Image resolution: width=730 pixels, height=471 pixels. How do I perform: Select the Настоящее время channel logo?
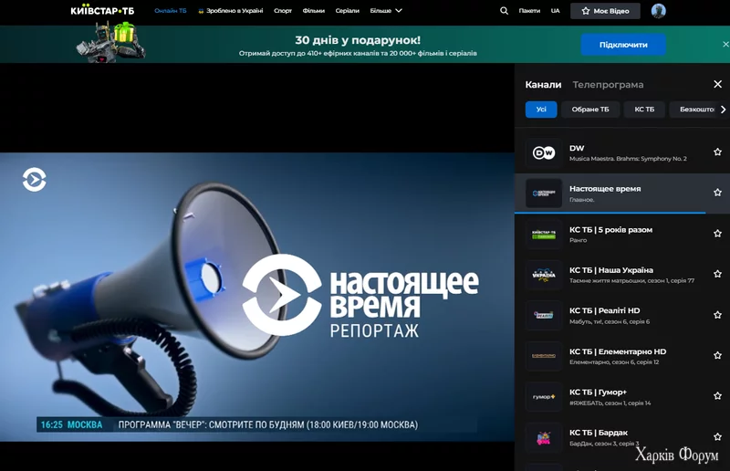point(543,193)
